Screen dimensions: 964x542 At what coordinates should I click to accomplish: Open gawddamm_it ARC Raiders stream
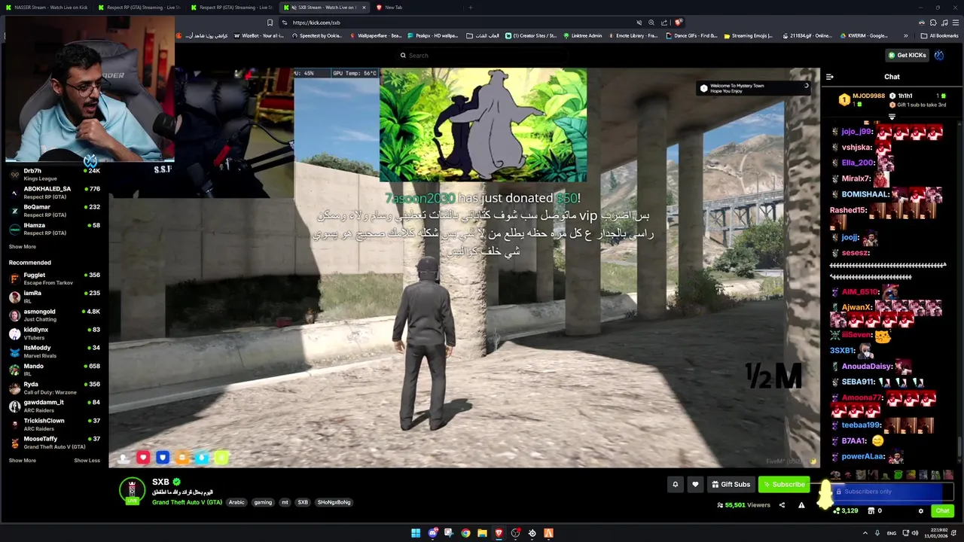tap(54, 406)
